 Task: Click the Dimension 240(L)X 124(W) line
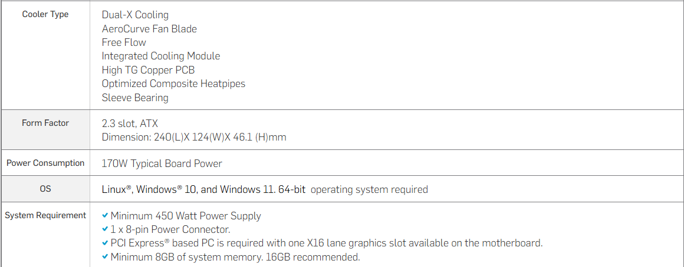(194, 138)
